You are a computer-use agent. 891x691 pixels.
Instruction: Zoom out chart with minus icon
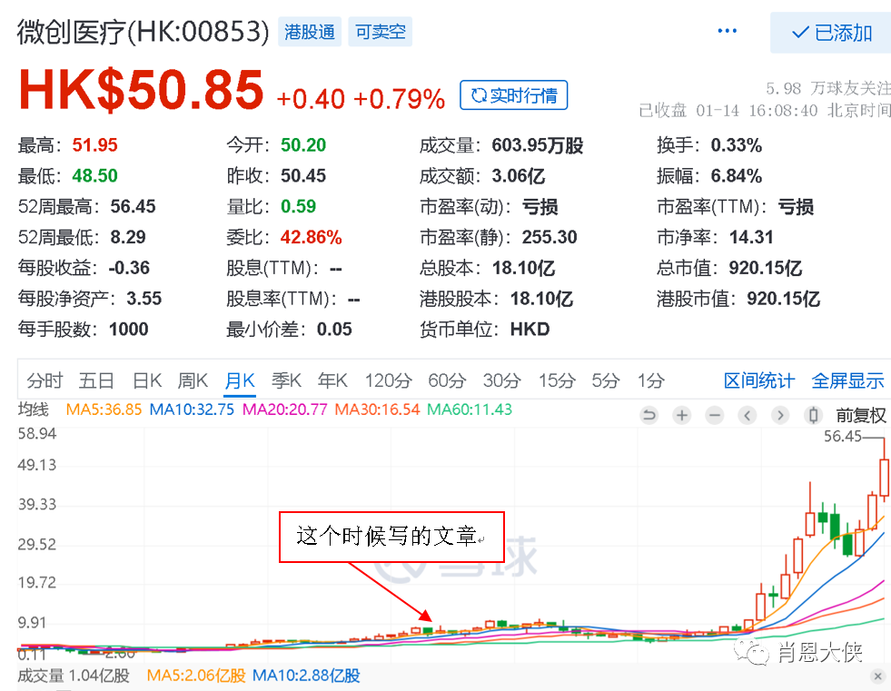715,415
